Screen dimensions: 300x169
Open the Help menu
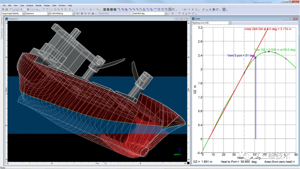(70, 5)
